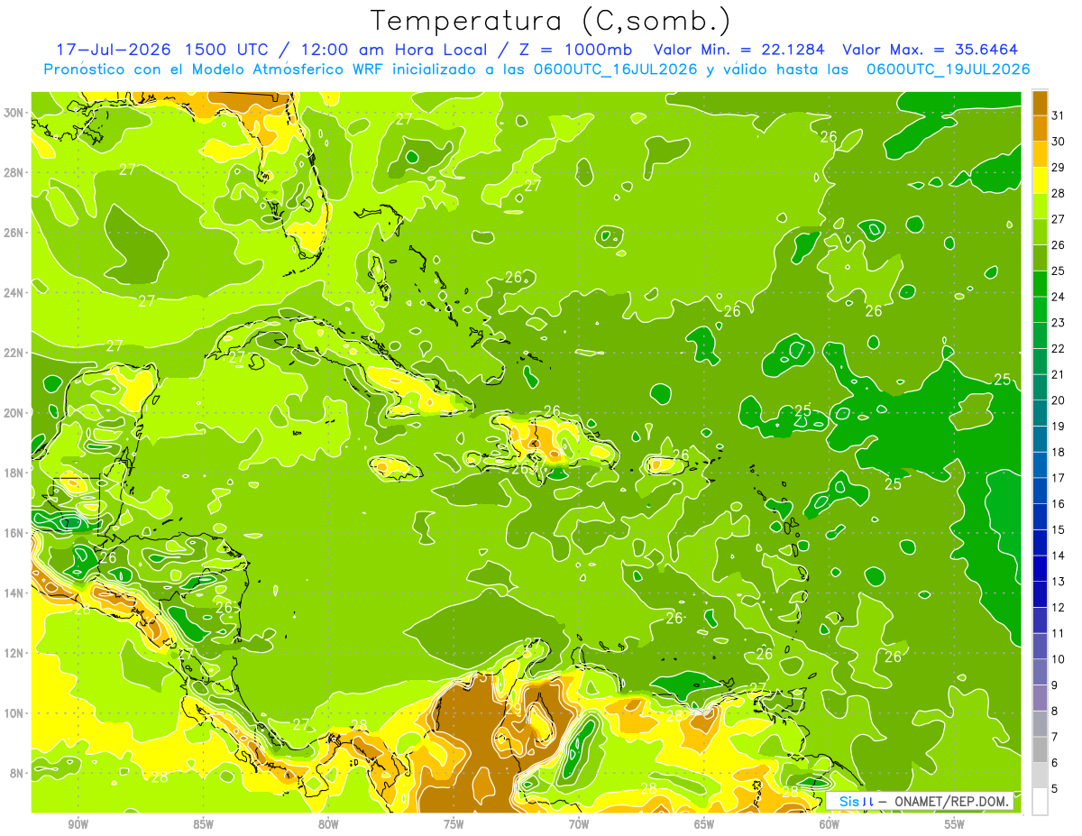Click the 12N latitude axis label
The height and width of the screenshot is (836, 1082).
[14, 653]
